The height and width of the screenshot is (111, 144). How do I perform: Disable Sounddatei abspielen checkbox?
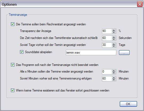click(x=22, y=52)
